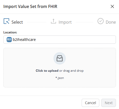This screenshot has height=109, width=119.
Task: Select the "Done" wizard step label
Action: coord(111,22)
